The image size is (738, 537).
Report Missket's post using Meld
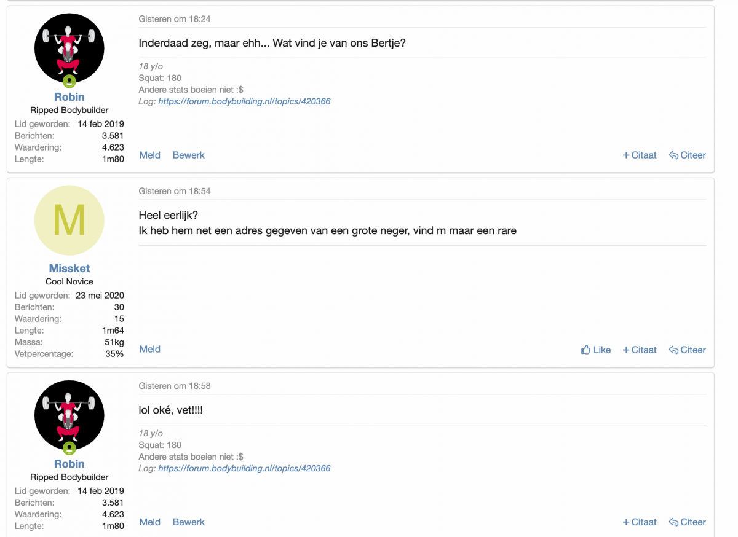tap(149, 349)
